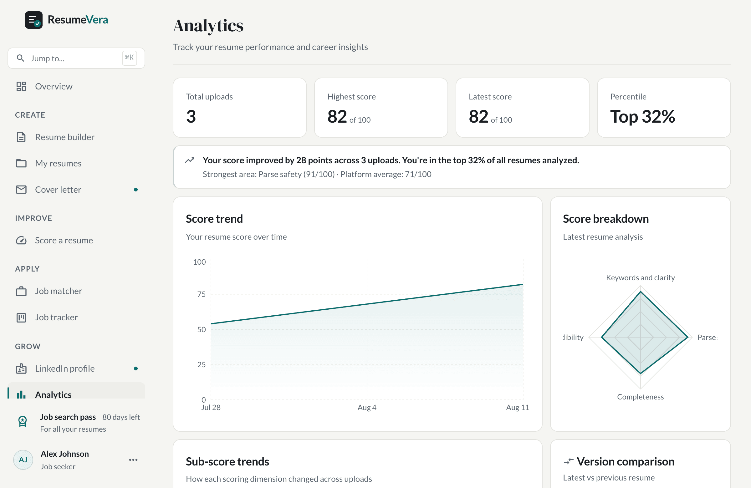The width and height of the screenshot is (751, 488).
Task: Click the Score a resume gauge icon
Action: pyautogui.click(x=21, y=240)
